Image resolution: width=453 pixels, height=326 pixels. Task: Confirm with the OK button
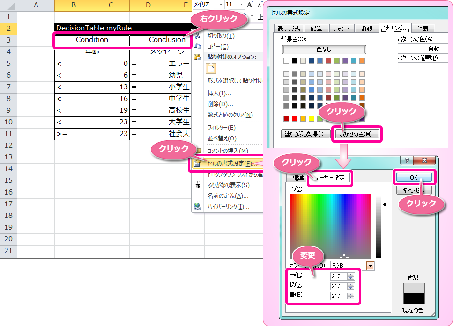414,177
